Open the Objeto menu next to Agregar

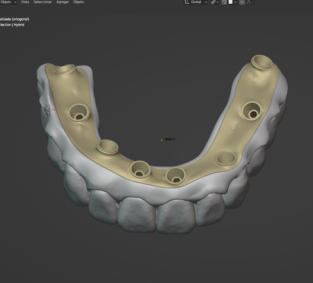click(x=78, y=2)
